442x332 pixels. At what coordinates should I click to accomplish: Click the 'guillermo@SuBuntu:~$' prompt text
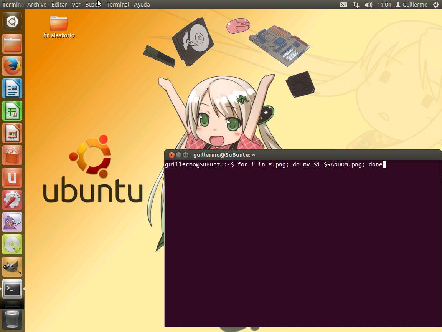(x=199, y=164)
